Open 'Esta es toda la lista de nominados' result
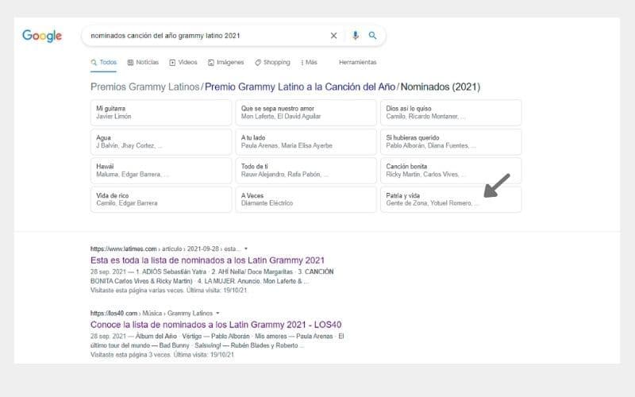The height and width of the screenshot is (397, 635). [x=207, y=260]
